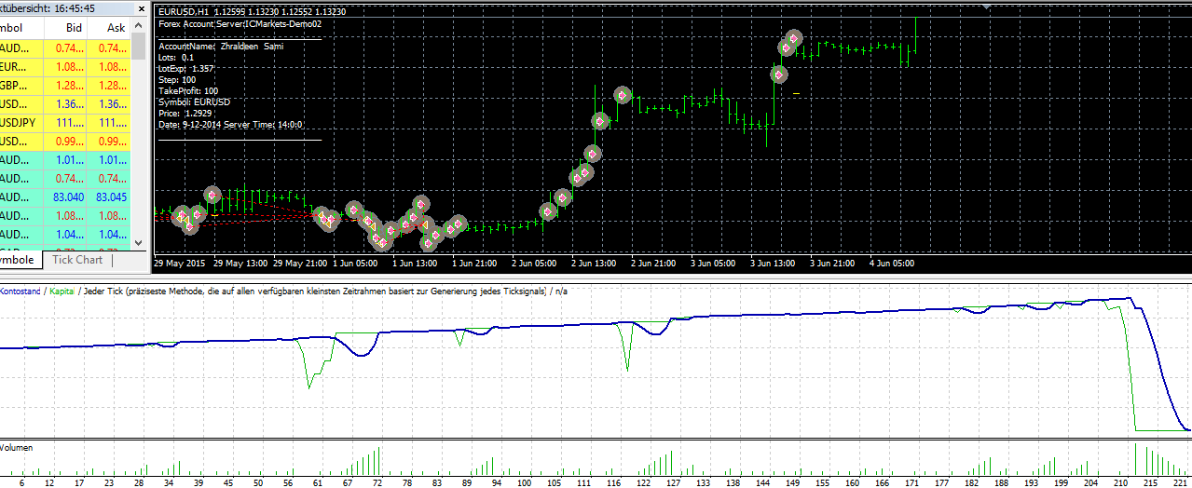Click the chart shift triangle marker atop the chart
The image size is (1192, 488).
point(988,6)
